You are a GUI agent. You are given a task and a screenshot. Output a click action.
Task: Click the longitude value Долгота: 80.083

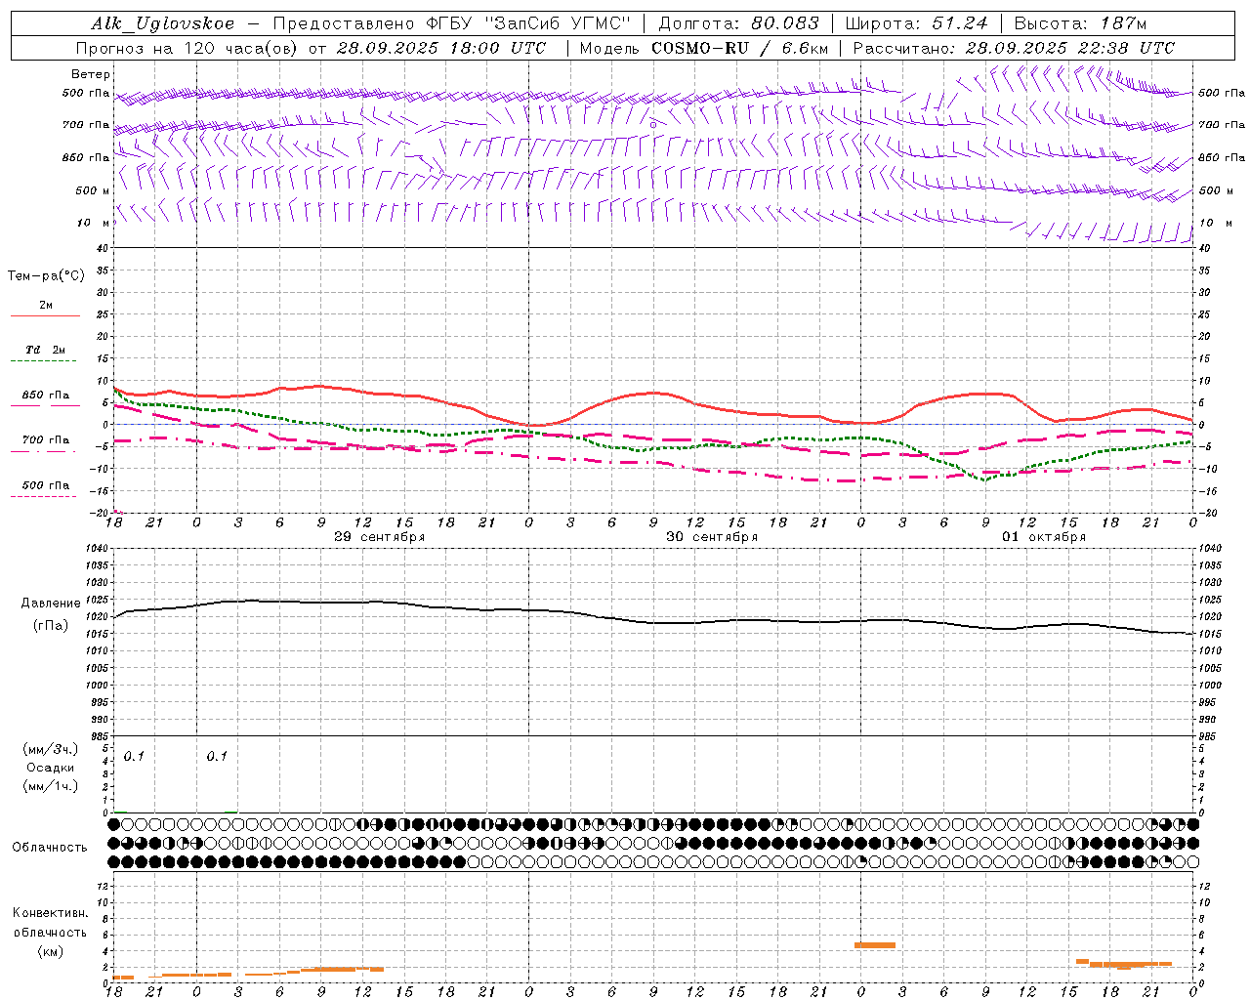point(739,23)
